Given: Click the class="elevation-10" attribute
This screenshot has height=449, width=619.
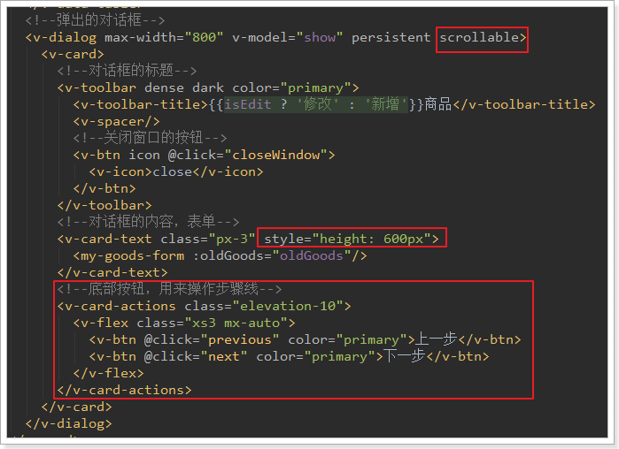Looking at the screenshot, I should (264, 306).
